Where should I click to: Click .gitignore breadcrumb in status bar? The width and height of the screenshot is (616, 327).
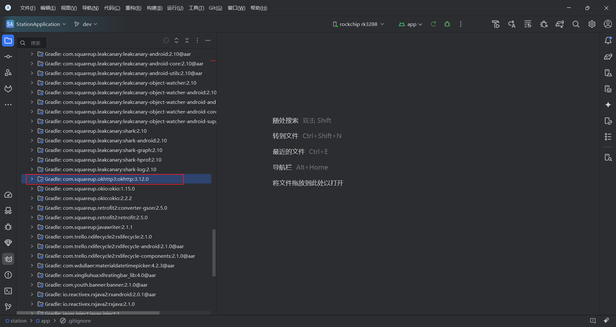(x=76, y=321)
